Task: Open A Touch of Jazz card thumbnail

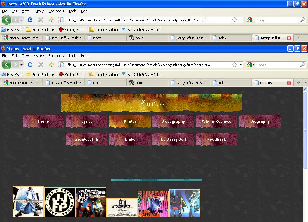Action: click(122, 208)
